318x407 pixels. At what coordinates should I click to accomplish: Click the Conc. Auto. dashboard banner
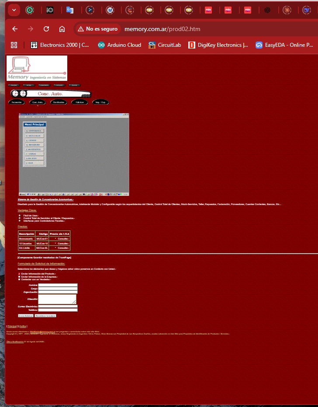click(x=51, y=94)
